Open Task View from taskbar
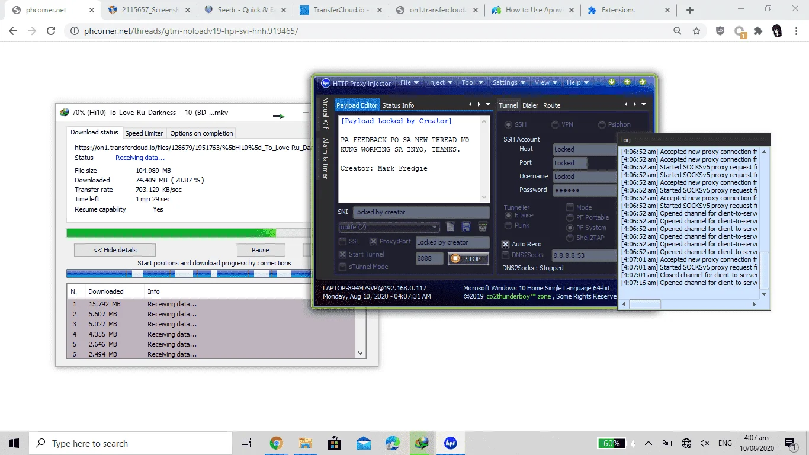 [x=246, y=443]
